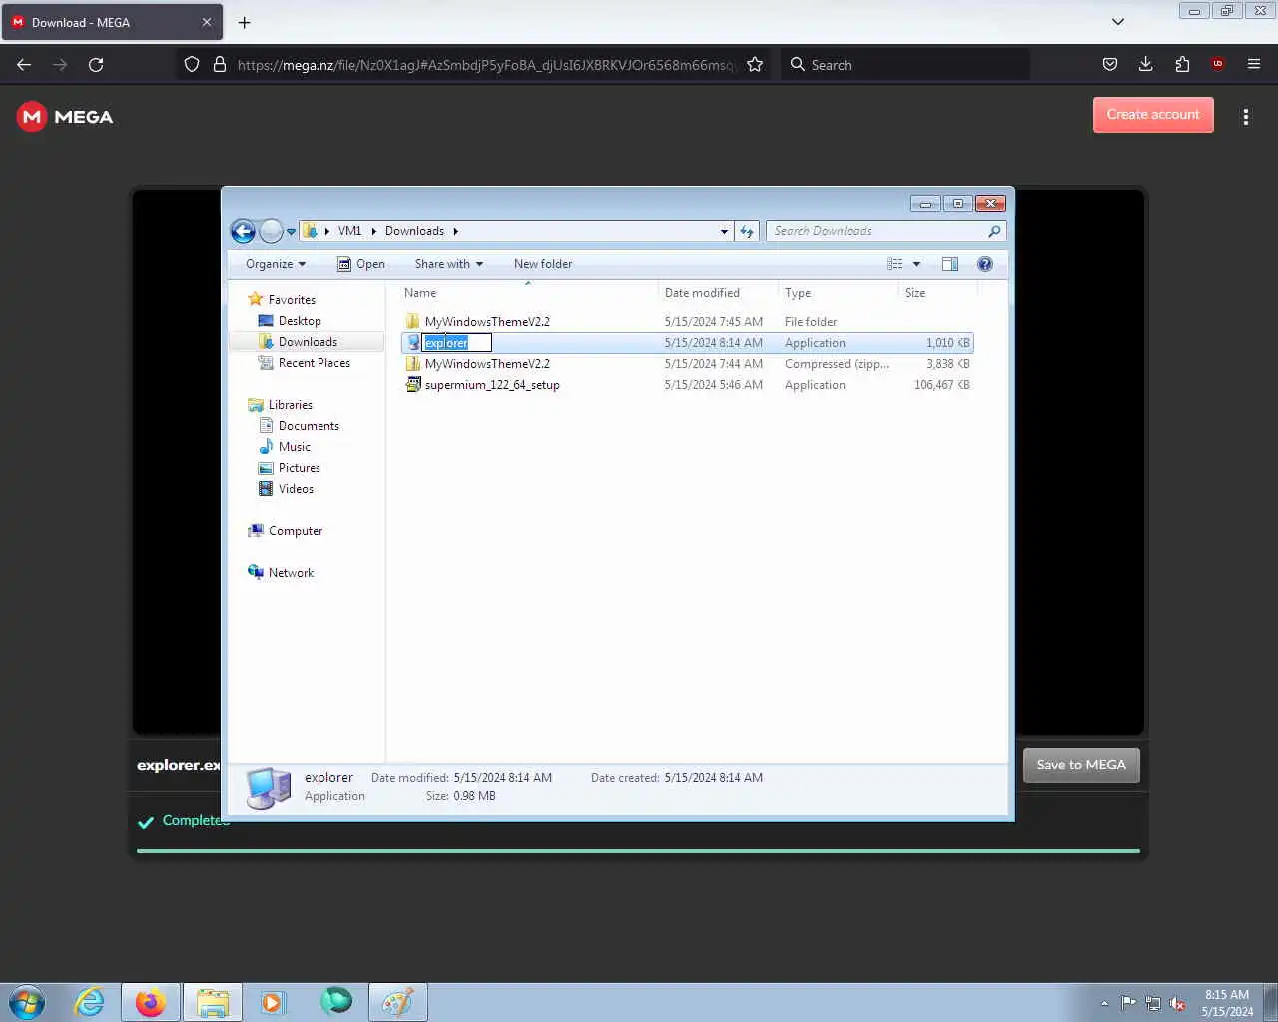This screenshot has height=1022, width=1278.
Task: Click Downloads in the address breadcrumb
Action: (414, 231)
